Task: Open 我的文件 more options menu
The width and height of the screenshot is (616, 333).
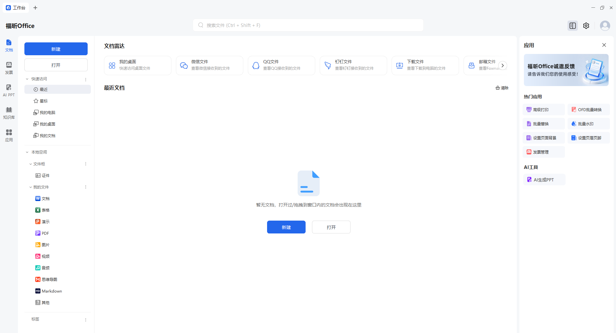Action: 86,187
